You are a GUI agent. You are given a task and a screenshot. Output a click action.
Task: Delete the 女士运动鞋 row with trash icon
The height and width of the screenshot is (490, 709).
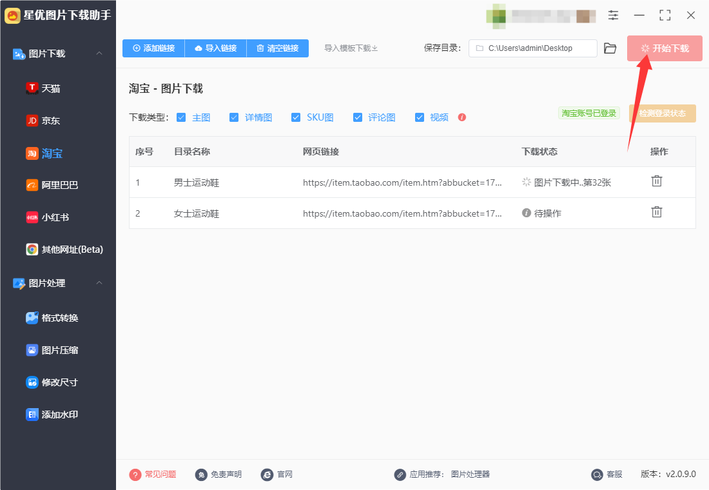click(657, 211)
